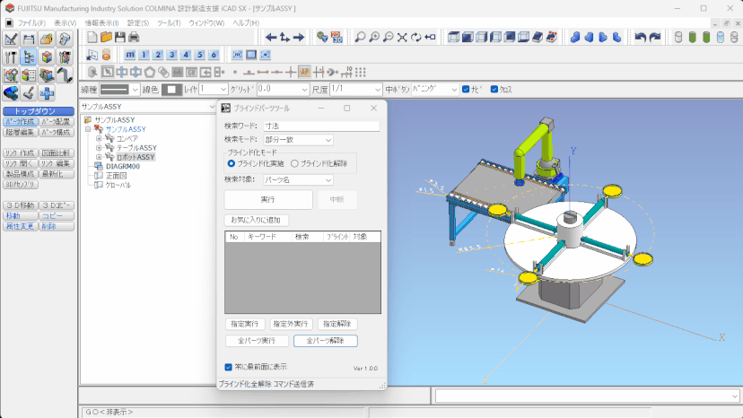Click the Save floppy disk icon
This screenshot has width=743, height=418.
click(x=119, y=37)
